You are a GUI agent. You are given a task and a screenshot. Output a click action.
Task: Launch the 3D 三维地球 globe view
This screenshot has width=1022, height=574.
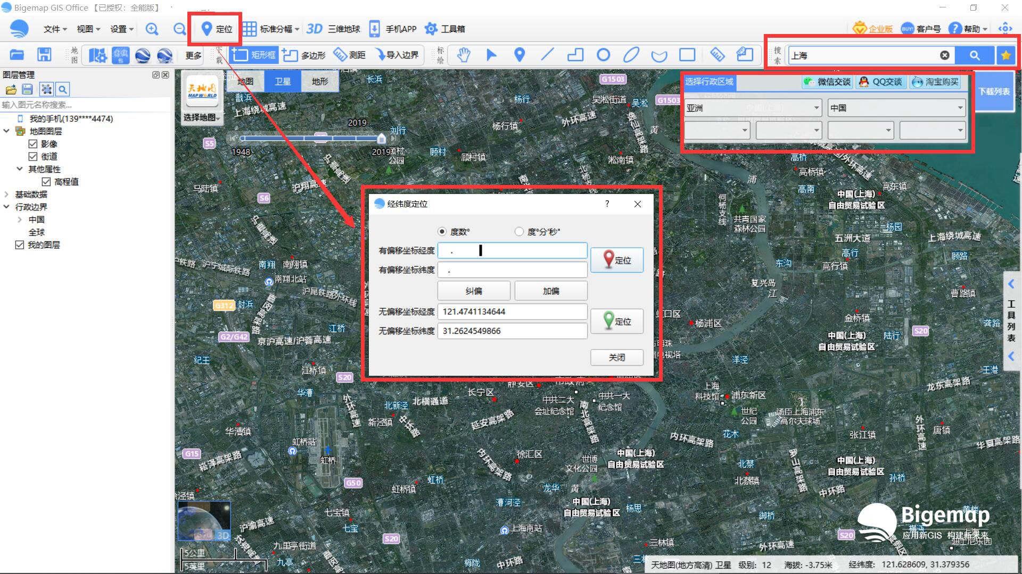(x=333, y=29)
